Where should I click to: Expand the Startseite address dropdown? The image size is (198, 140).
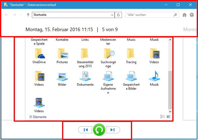pos(112,15)
